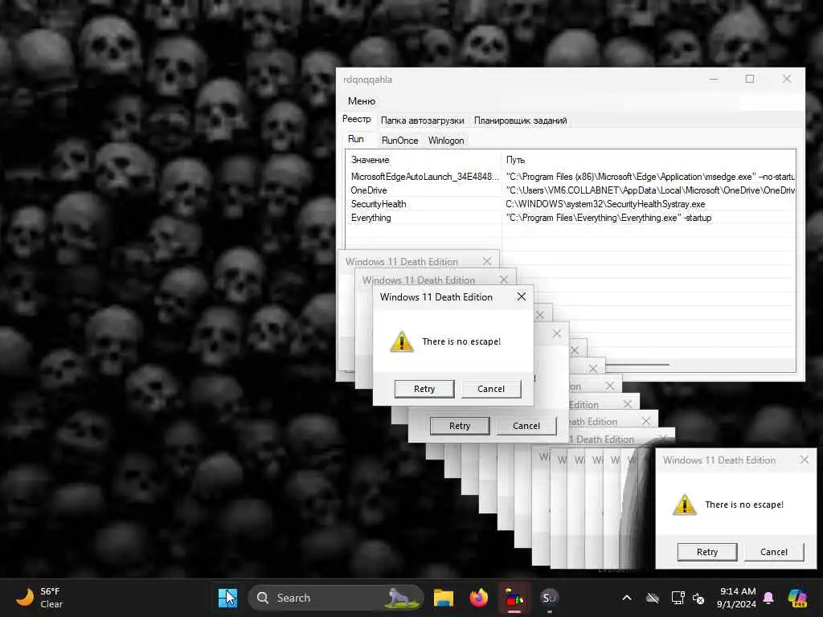Open the Планировщик заданий tab
823x617 pixels.
[x=520, y=121]
